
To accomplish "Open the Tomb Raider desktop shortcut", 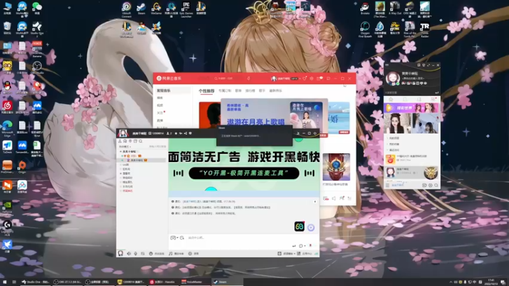I will point(424,29).
